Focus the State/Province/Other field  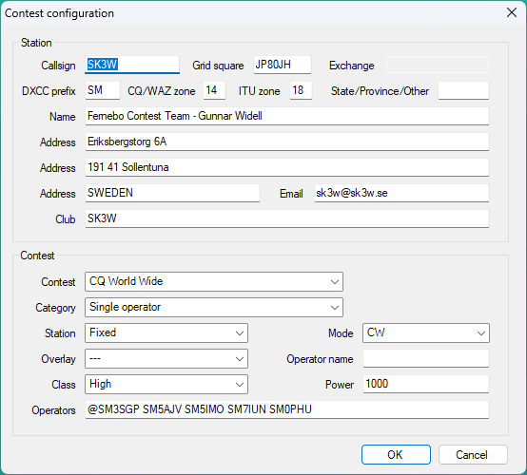click(x=463, y=90)
